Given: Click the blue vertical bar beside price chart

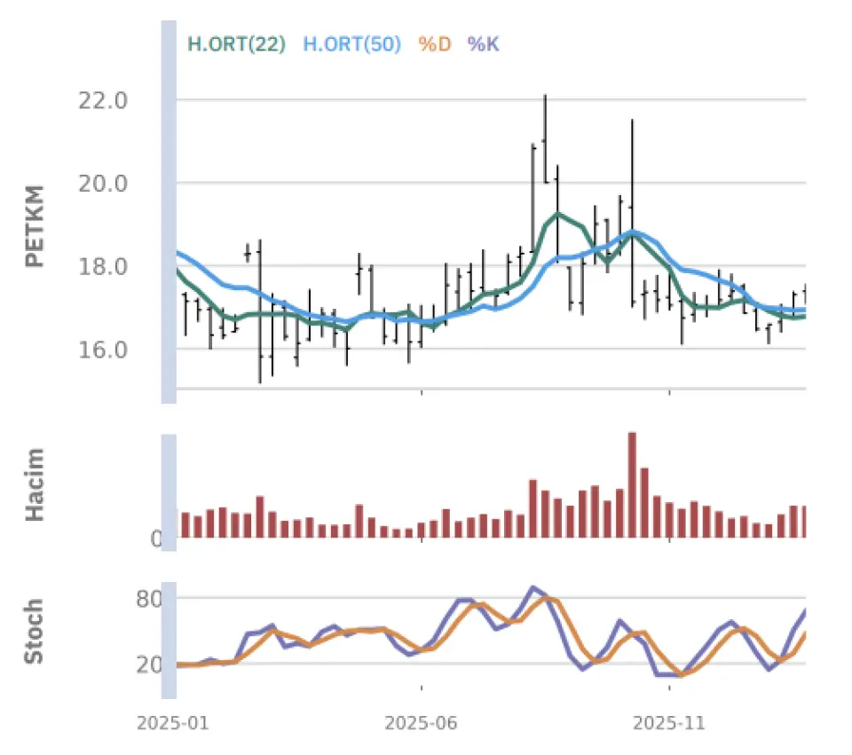Looking at the screenshot, I should click(x=169, y=211).
